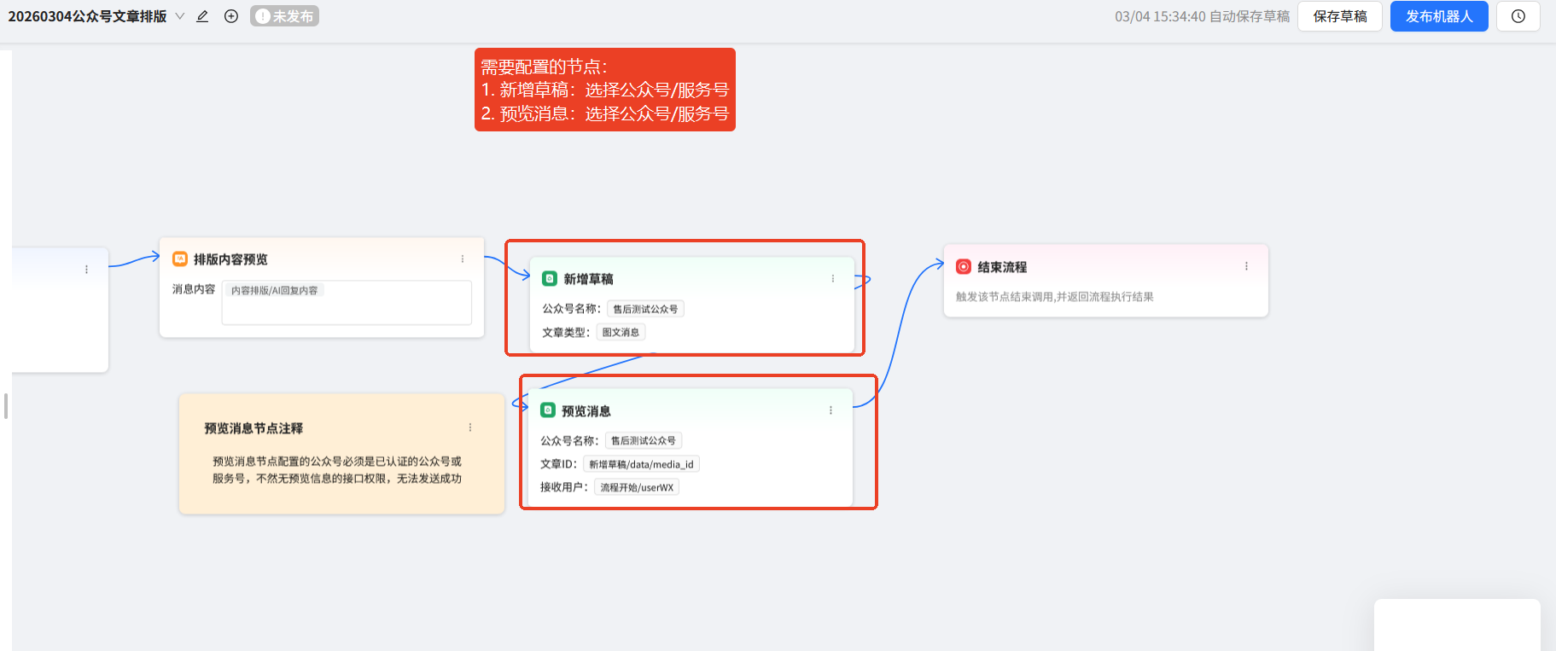The width and height of the screenshot is (1556, 651).
Task: Click the green 预览消息 node icon
Action: point(548,410)
